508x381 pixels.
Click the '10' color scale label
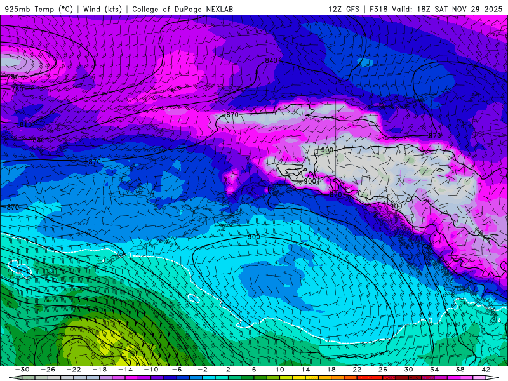click(x=280, y=370)
